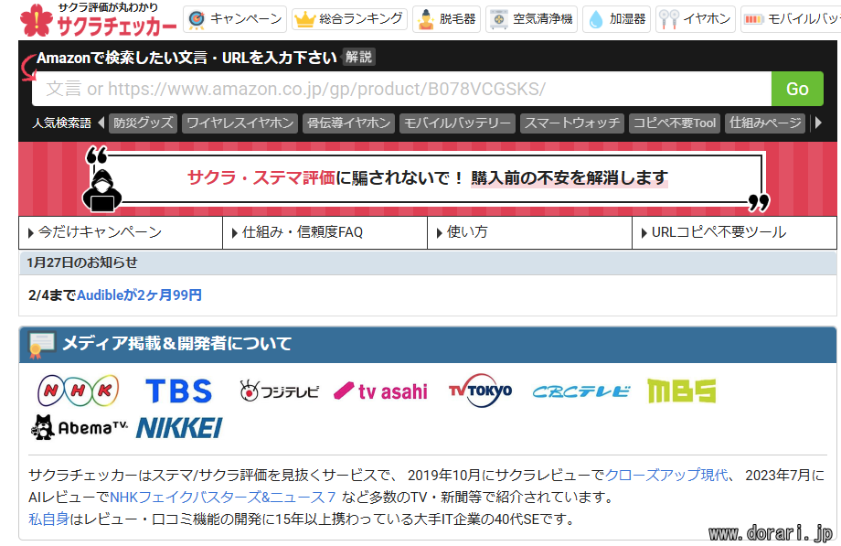This screenshot has width=841, height=546.
Task: Select the モバイルバッテリー search tag
Action: pos(457,123)
